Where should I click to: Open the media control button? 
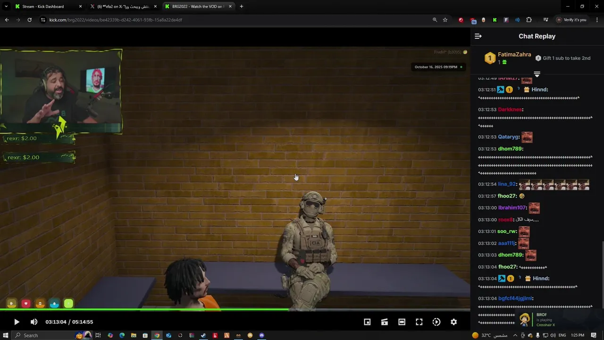point(545,20)
